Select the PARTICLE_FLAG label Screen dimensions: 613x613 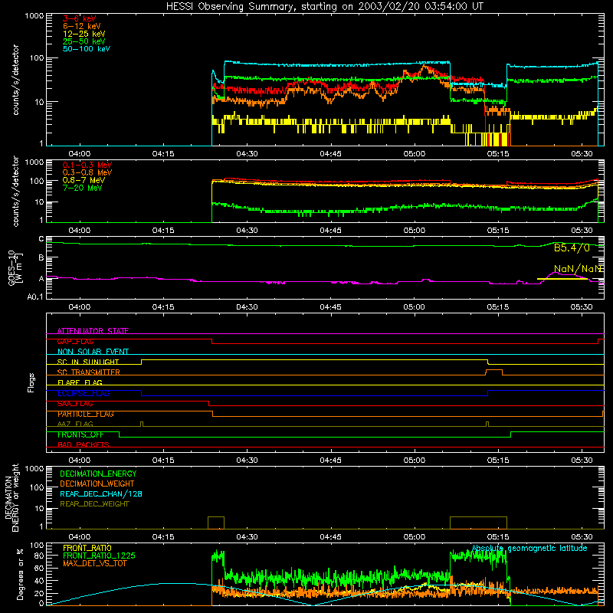[x=86, y=414]
